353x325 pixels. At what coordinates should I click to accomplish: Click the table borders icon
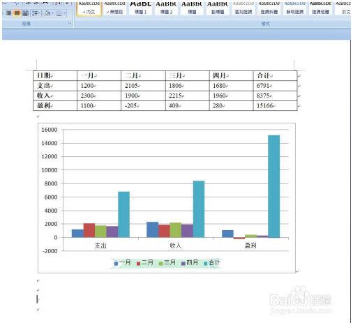pos(59,13)
